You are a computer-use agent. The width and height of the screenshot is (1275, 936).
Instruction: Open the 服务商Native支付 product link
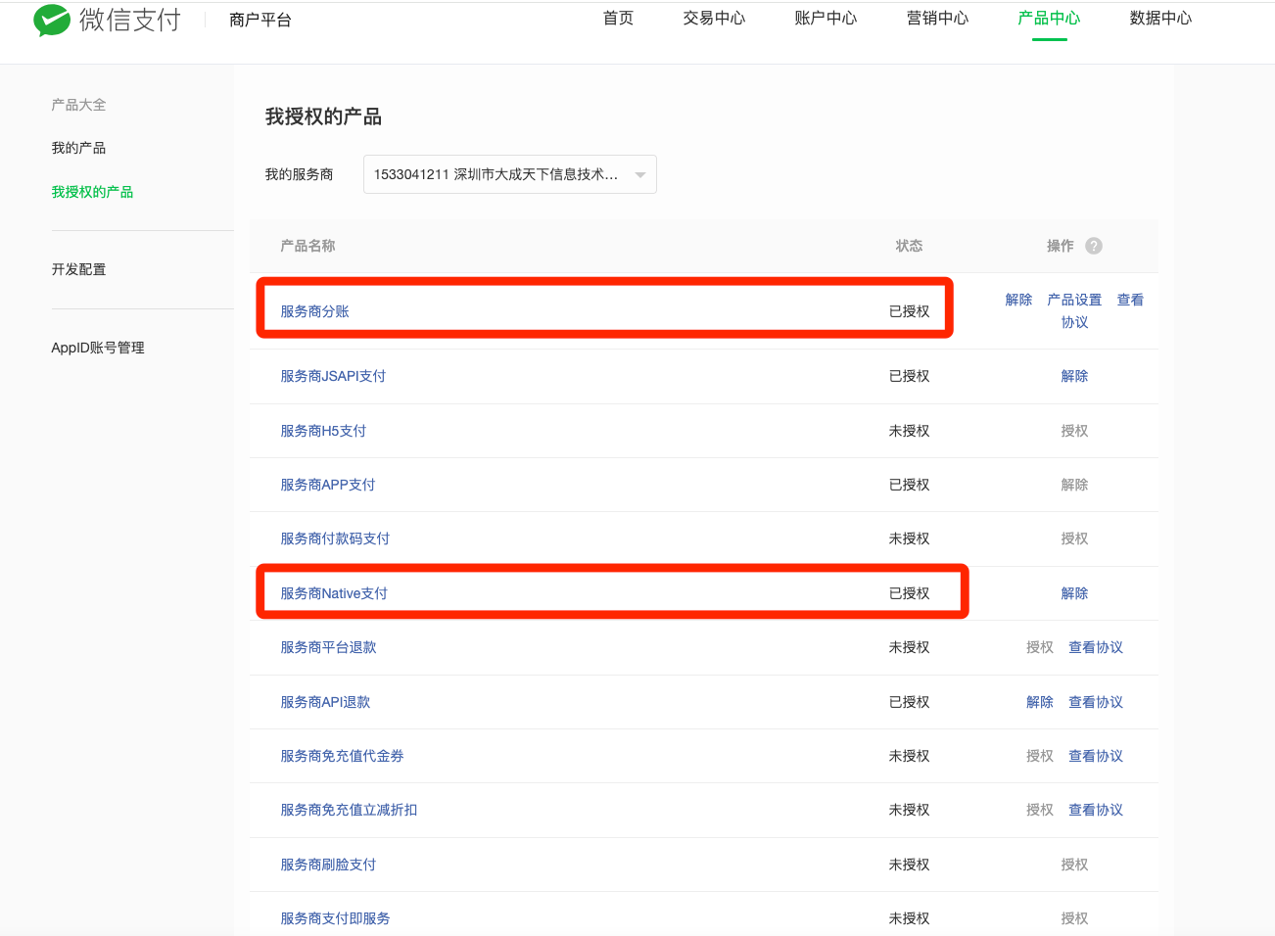pos(334,593)
